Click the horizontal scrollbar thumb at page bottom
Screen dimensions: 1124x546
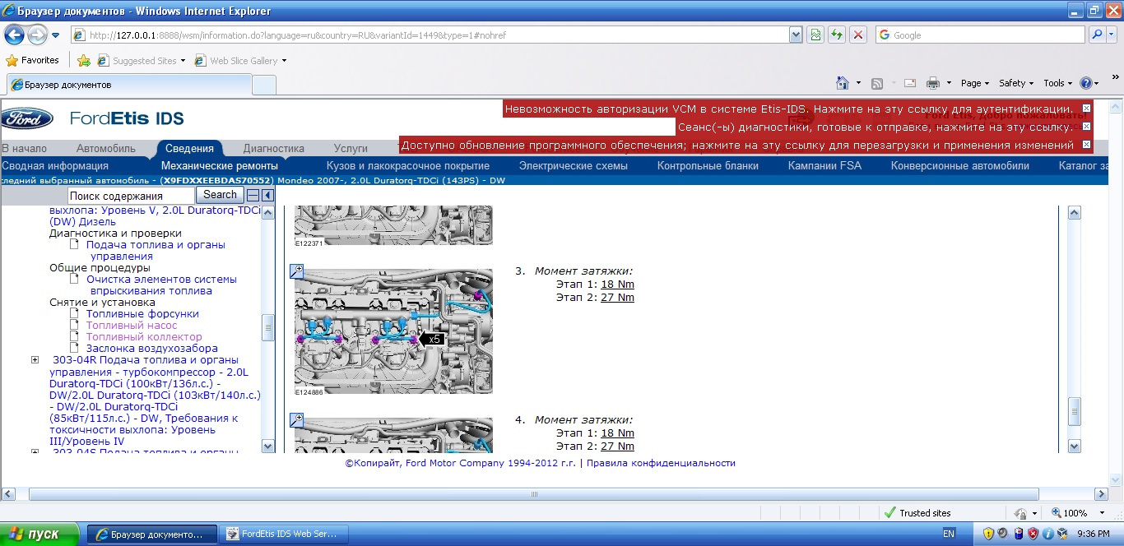click(534, 493)
